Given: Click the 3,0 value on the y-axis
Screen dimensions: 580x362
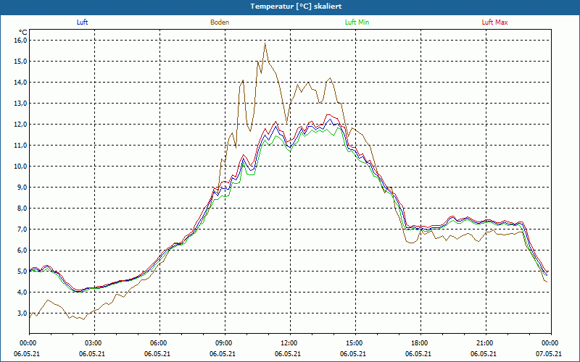Looking at the screenshot, I should click(22, 313).
